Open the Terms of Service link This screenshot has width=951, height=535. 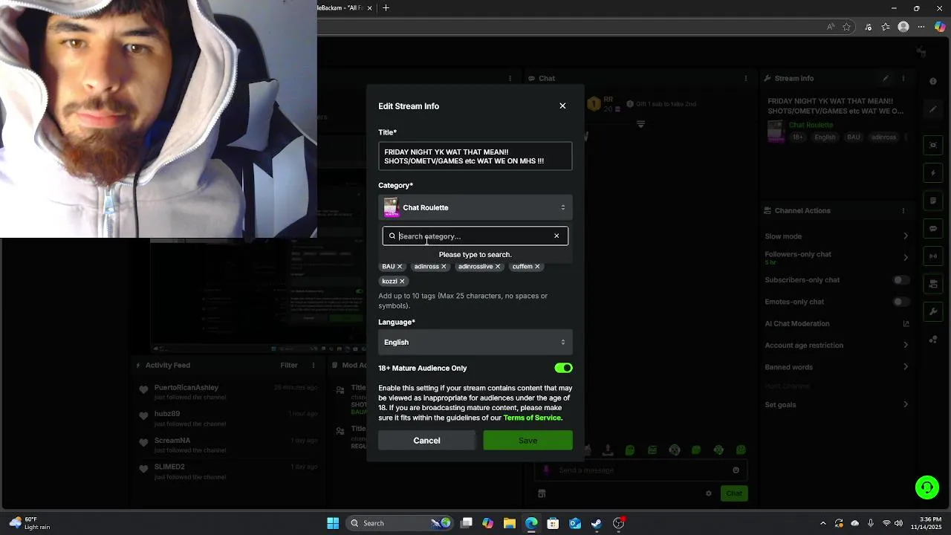(x=532, y=418)
